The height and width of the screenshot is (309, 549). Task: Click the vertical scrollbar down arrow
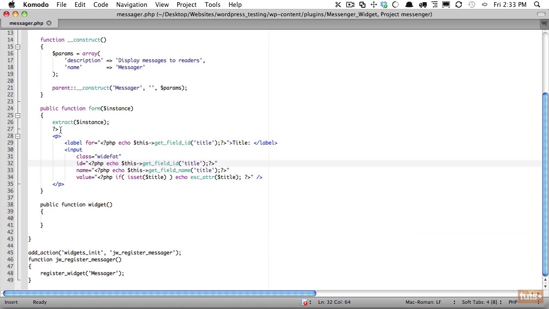point(545,286)
